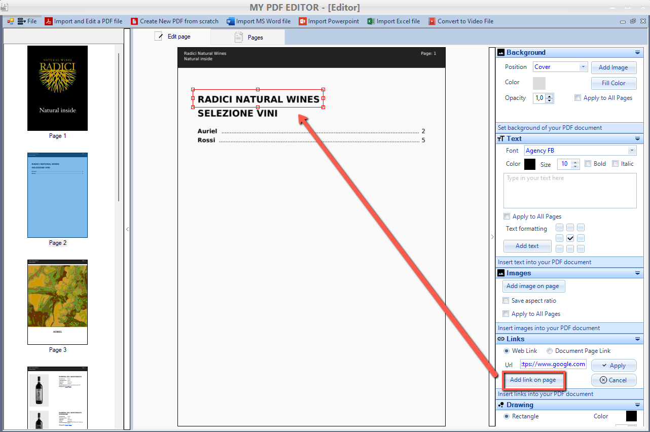Select the Page 1 thumbnail
This screenshot has height=432, width=650.
pos(57,88)
